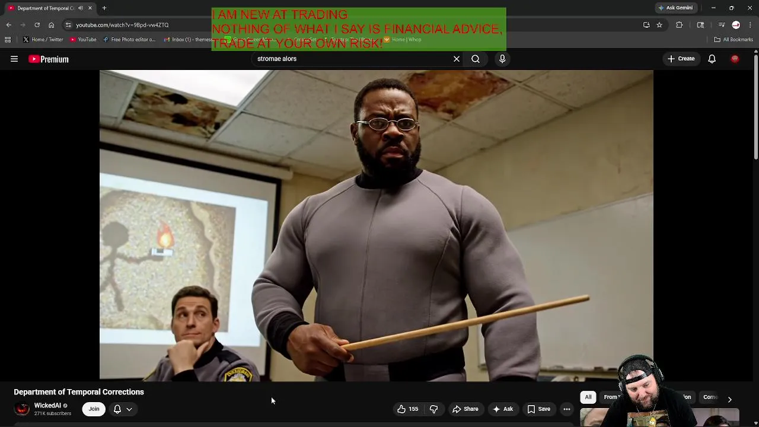Viewport: 759px width, 427px height.
Task: Click the video player to pause
Action: coord(377,225)
